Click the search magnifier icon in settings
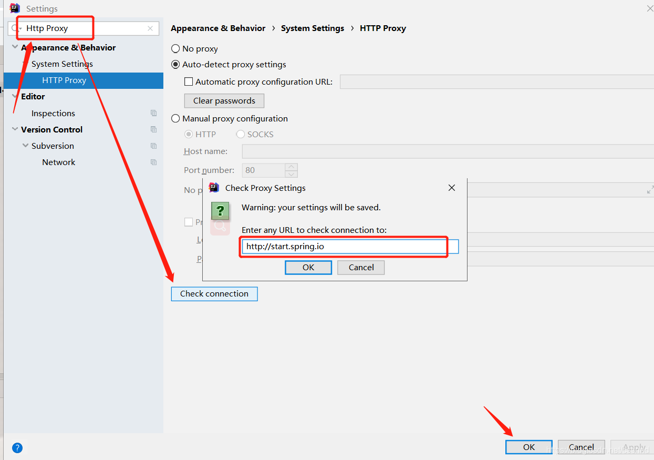This screenshot has width=654, height=460. [x=15, y=28]
